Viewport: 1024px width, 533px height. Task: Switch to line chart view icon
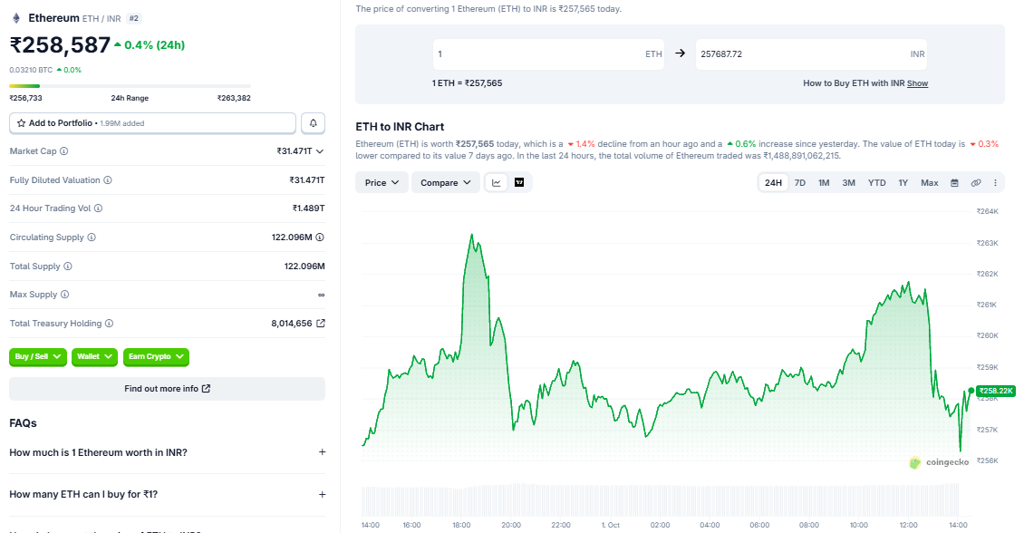[497, 183]
